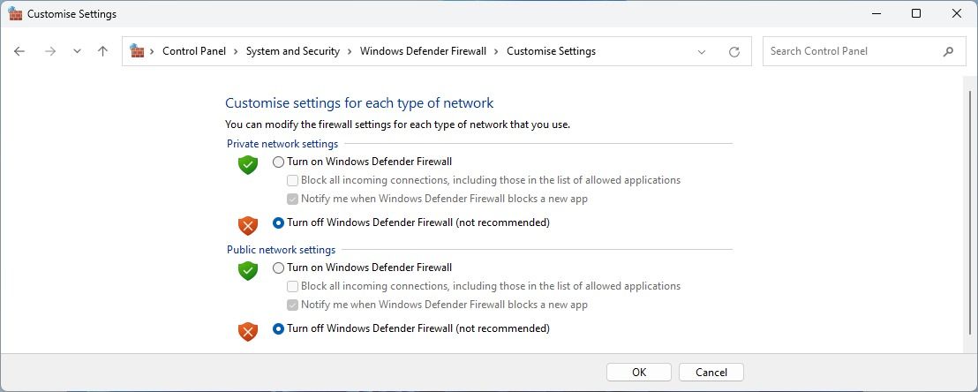Click the red shield under Public network
Viewport: 978px width, 392px height.
click(248, 331)
